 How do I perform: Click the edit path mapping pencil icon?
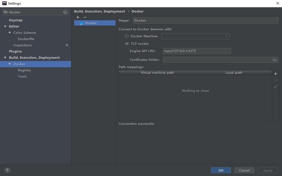coord(276,87)
